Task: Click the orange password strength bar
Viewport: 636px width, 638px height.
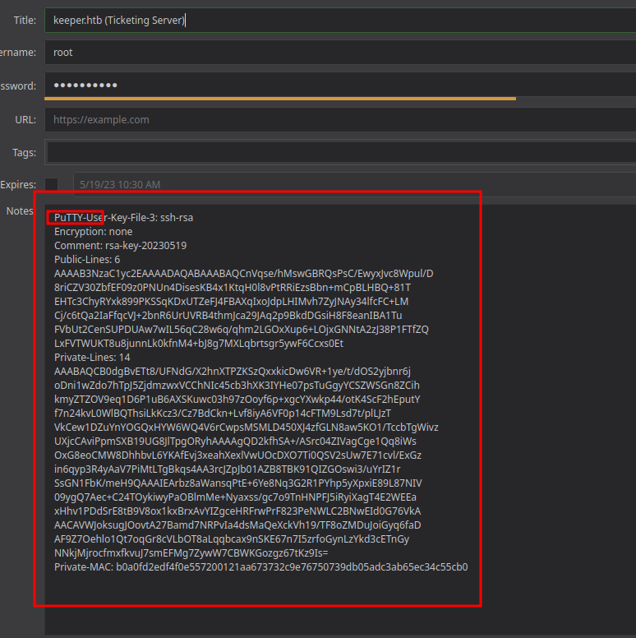Action: [x=280, y=99]
